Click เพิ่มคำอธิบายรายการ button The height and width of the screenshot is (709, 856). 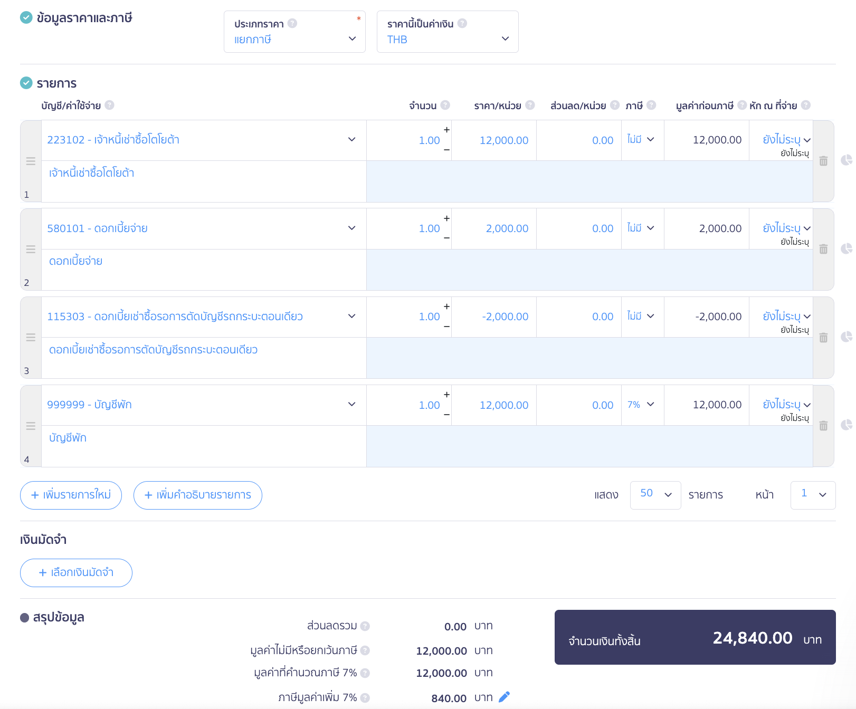198,495
